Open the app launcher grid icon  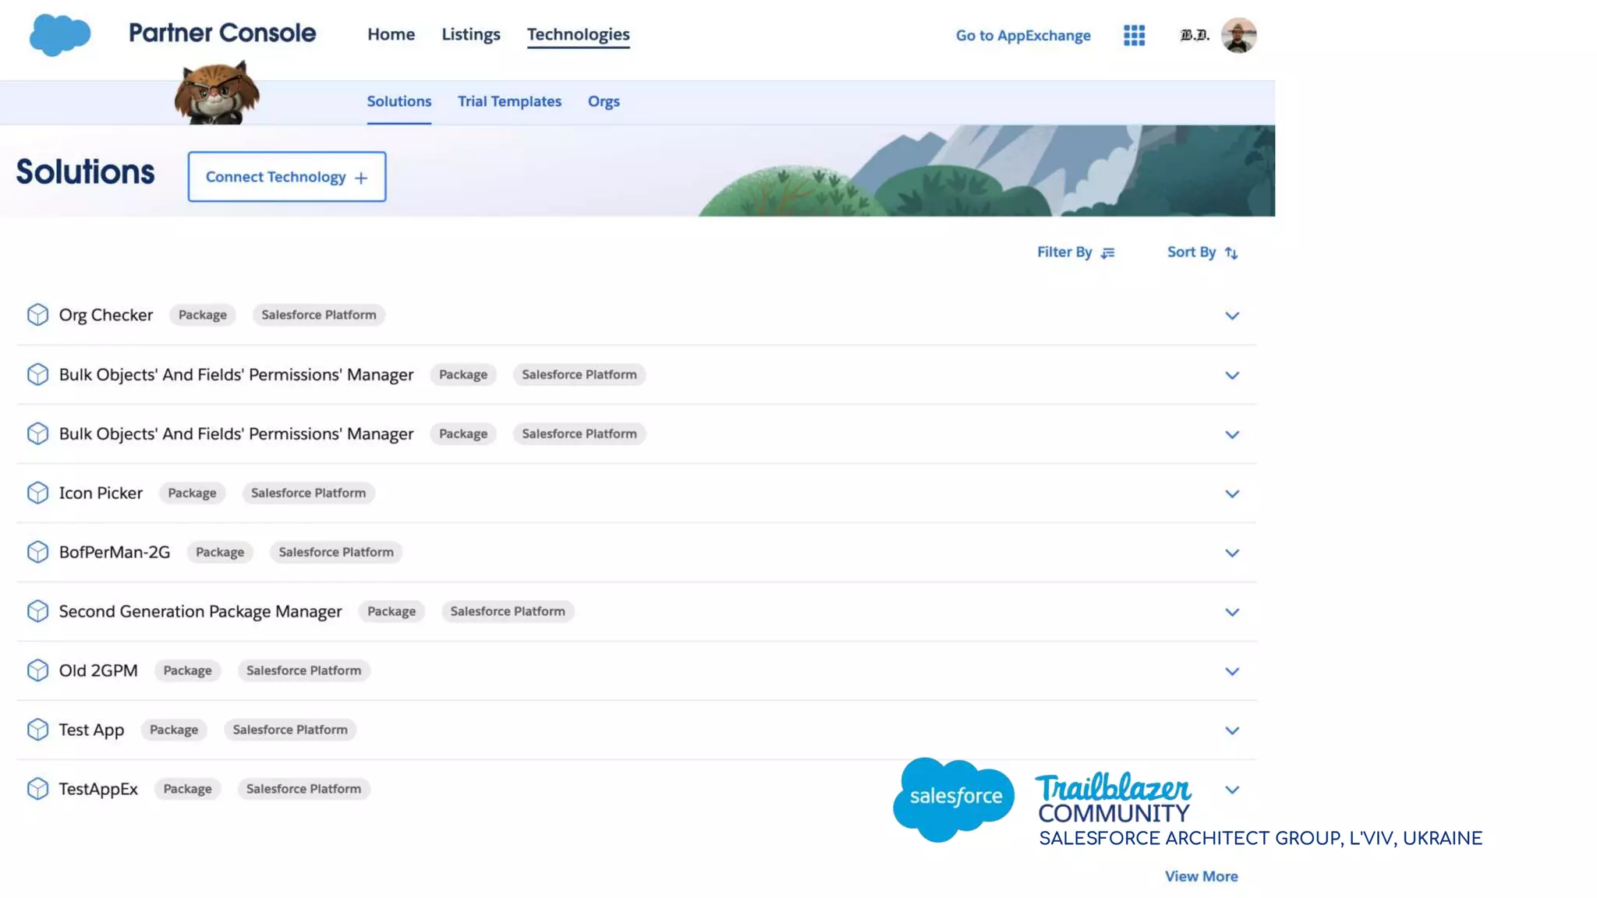click(x=1134, y=35)
